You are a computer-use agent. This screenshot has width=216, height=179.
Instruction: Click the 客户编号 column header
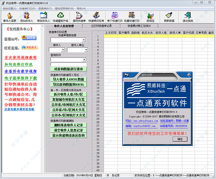coord(124,33)
